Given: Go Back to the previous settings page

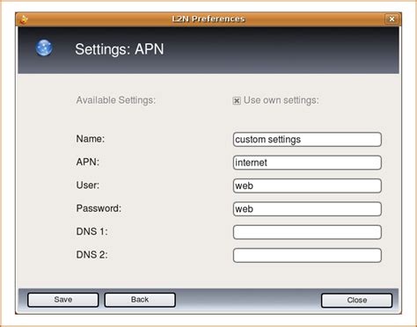Looking at the screenshot, I should point(140,300).
